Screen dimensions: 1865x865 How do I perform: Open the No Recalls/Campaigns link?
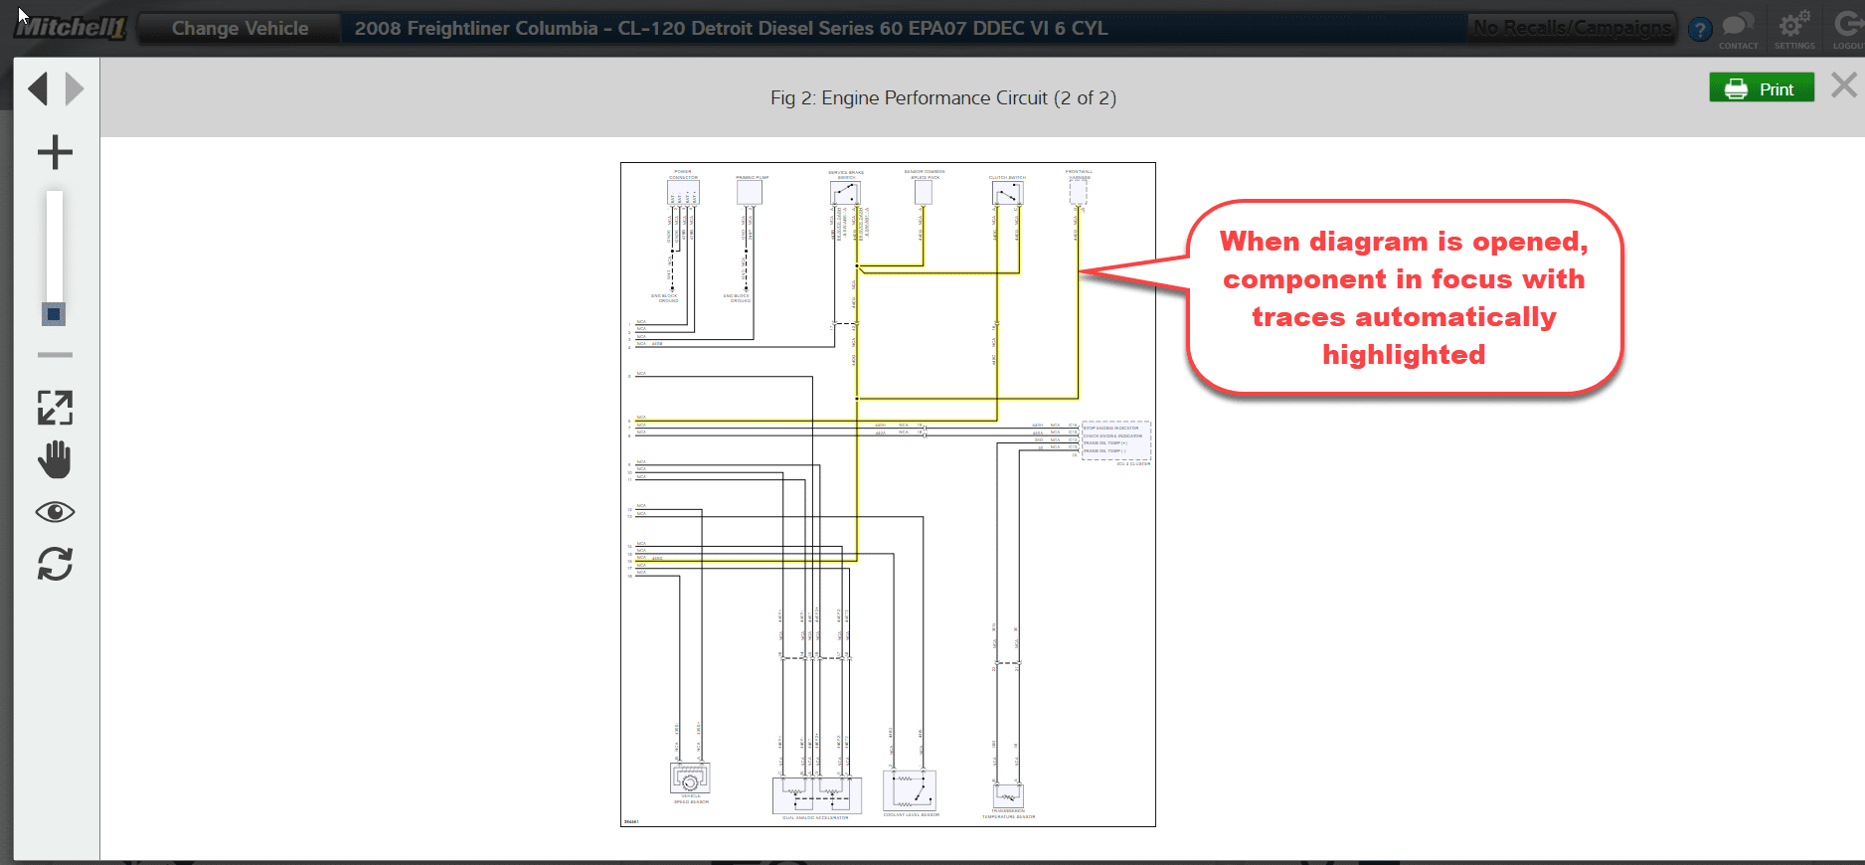tap(1572, 28)
